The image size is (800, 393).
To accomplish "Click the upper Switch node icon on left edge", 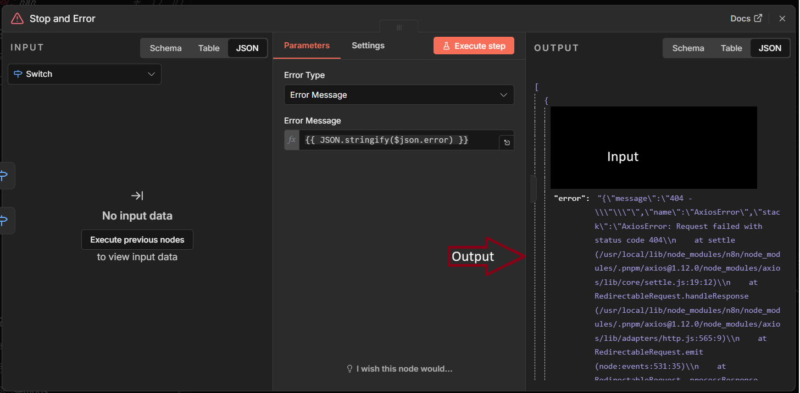I will pyautogui.click(x=4, y=176).
